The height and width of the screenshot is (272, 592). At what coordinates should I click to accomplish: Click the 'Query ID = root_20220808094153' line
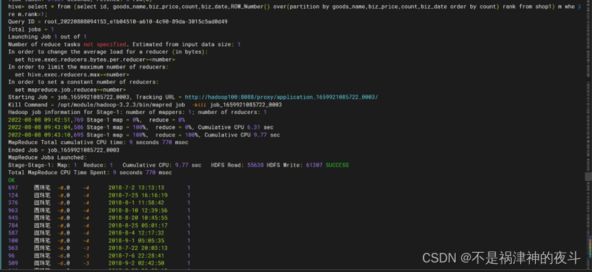click(118, 22)
